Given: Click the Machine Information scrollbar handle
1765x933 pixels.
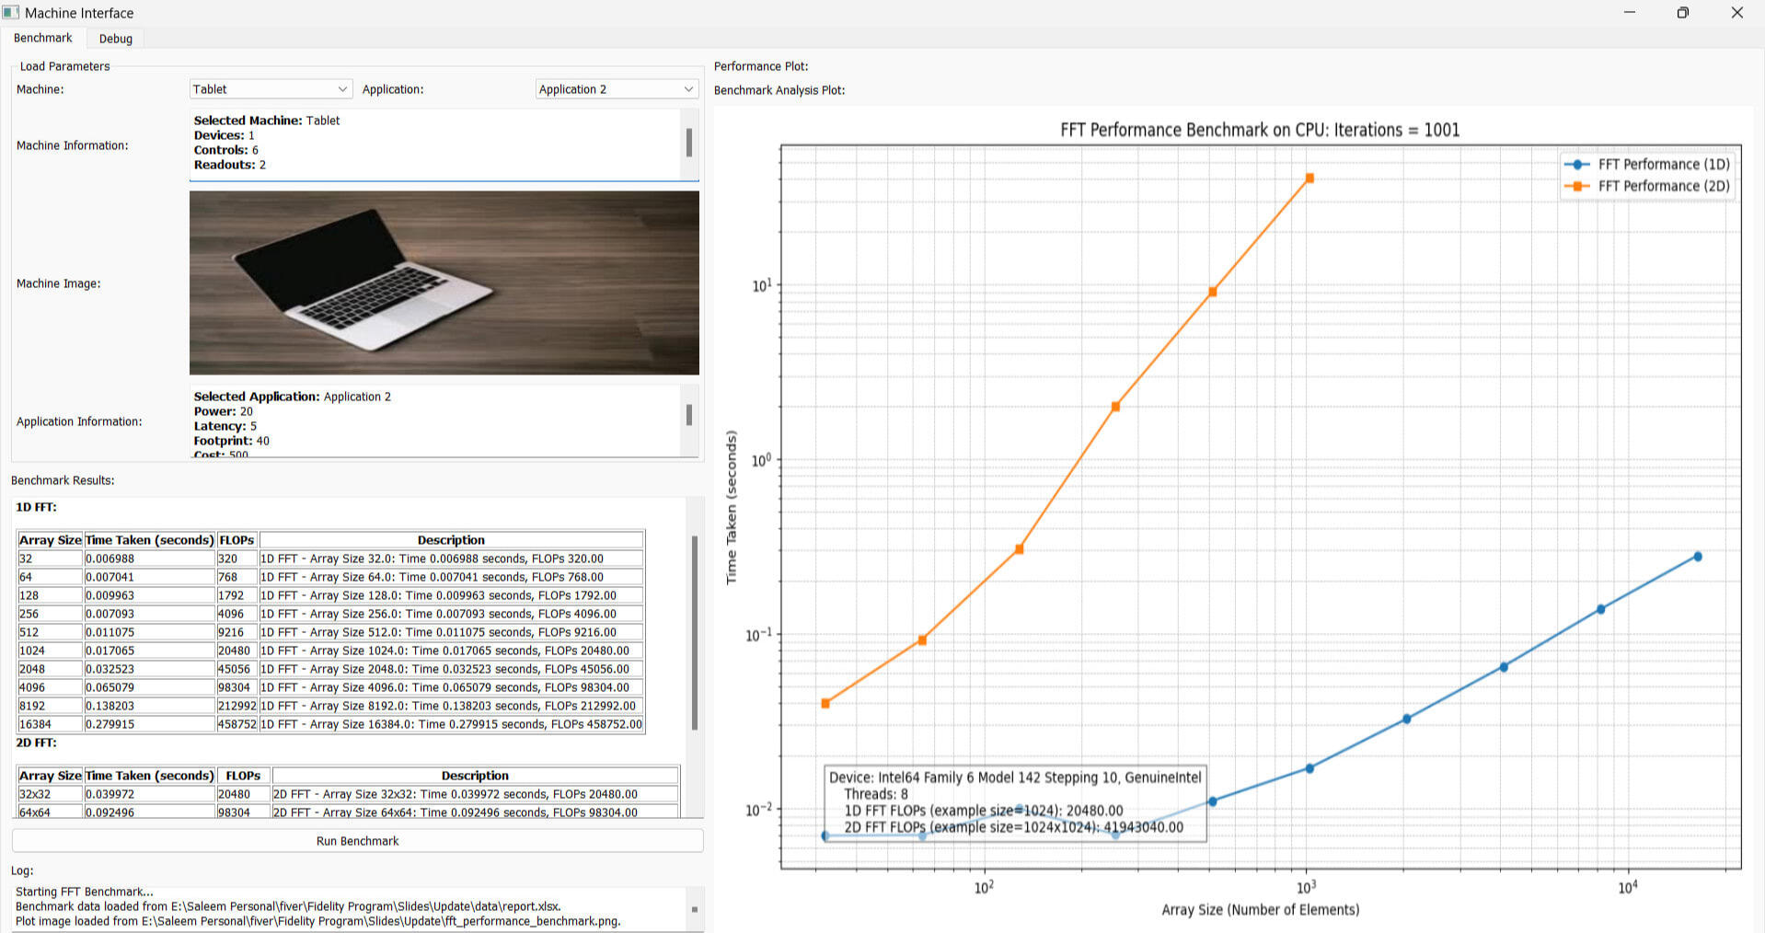Looking at the screenshot, I should (689, 143).
